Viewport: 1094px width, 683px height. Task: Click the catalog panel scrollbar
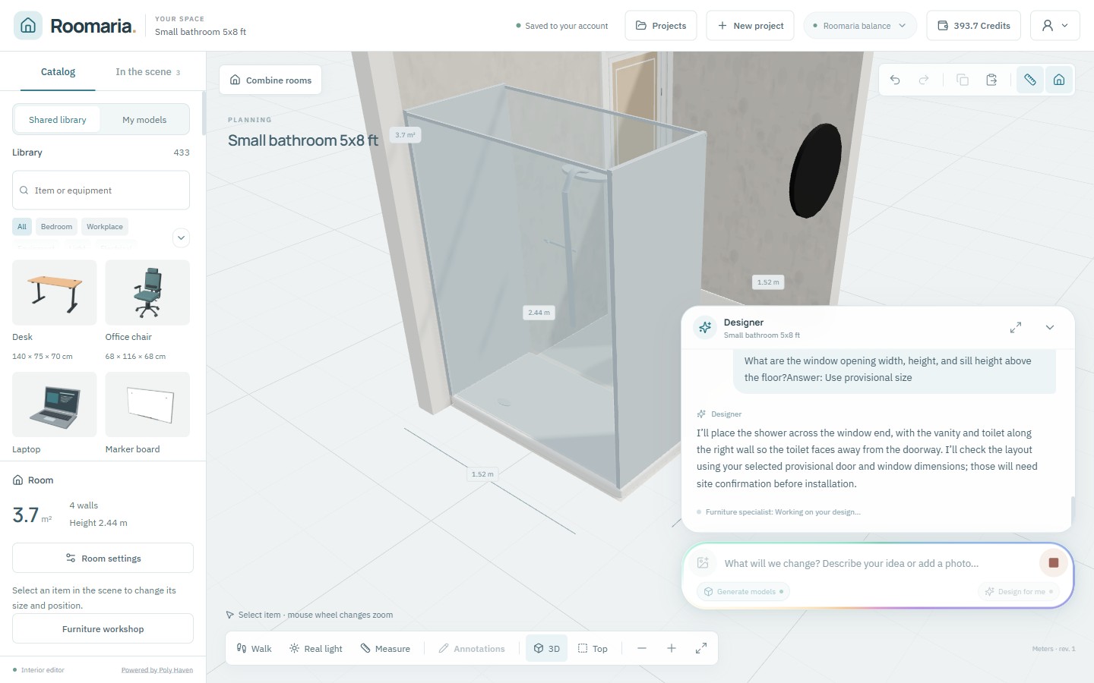click(x=204, y=113)
